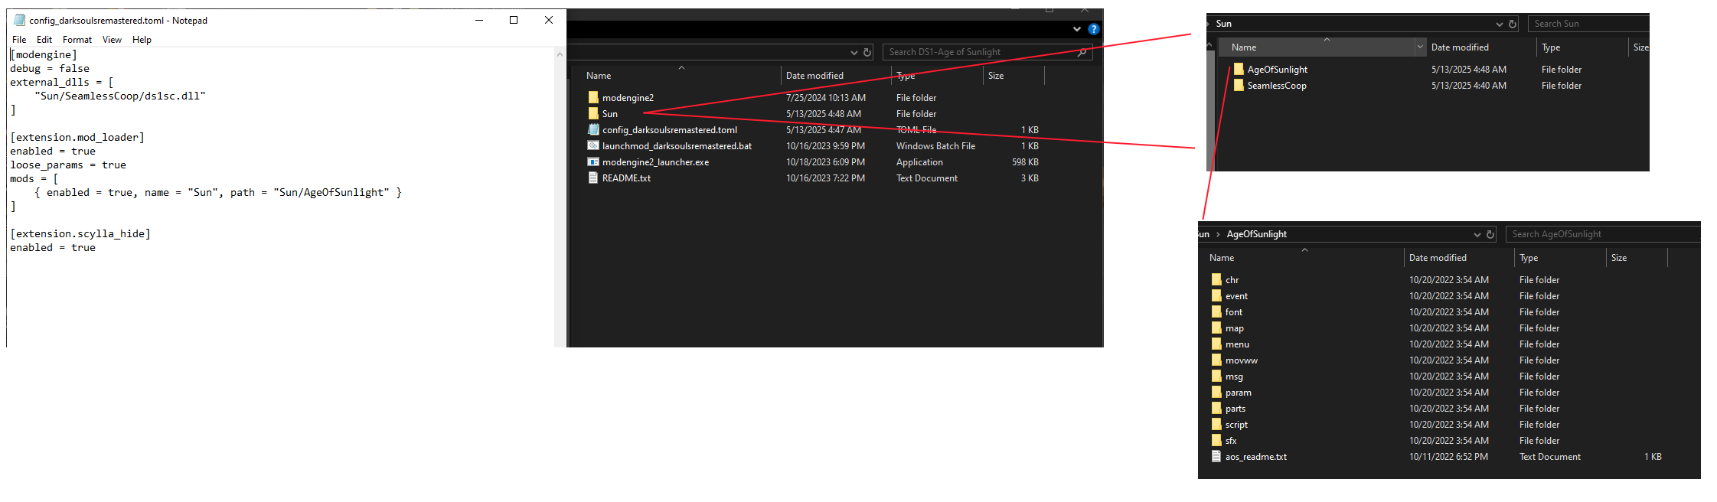Open address dropdown chevron in AgeOfSunlight window
The image size is (1717, 502).
click(x=1477, y=234)
